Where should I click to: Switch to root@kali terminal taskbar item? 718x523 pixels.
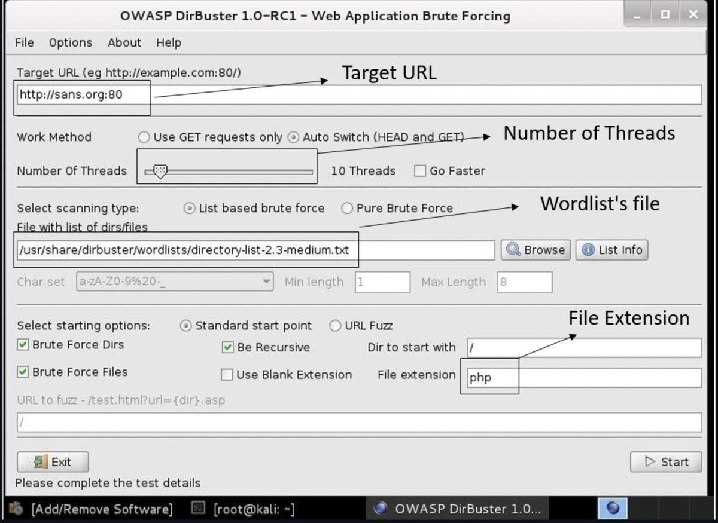[243, 509]
